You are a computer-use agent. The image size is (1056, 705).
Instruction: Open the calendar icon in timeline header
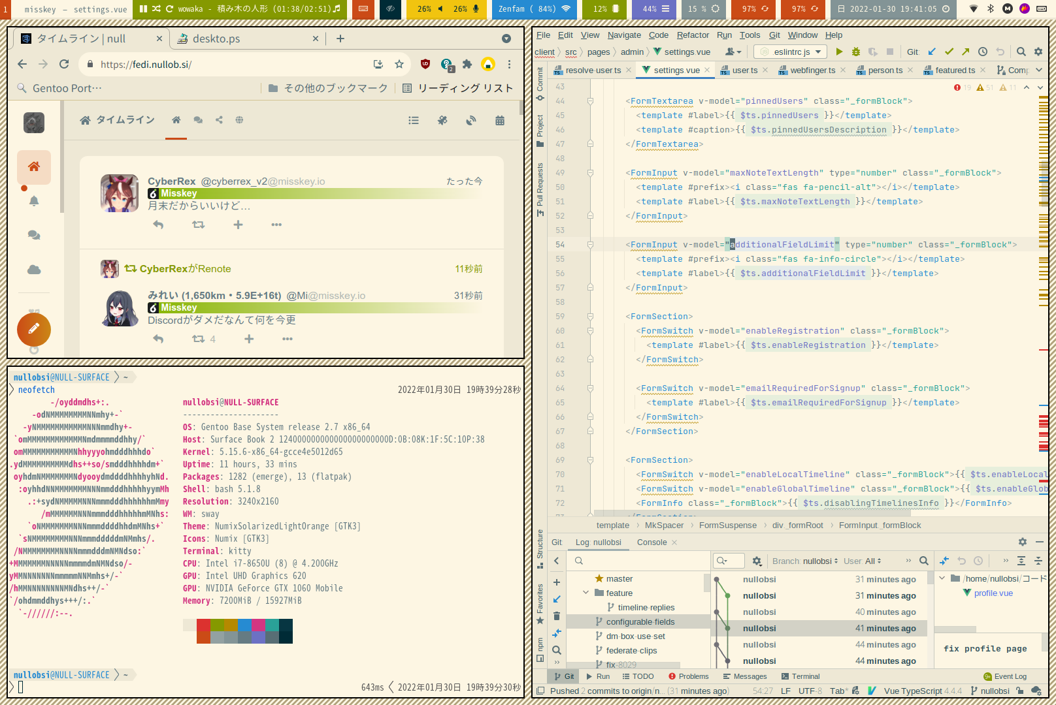click(x=500, y=120)
